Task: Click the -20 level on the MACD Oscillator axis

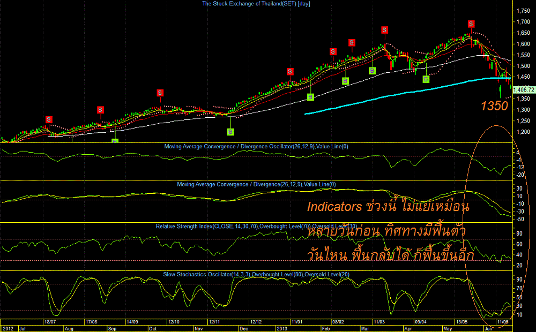Action: pos(520,175)
